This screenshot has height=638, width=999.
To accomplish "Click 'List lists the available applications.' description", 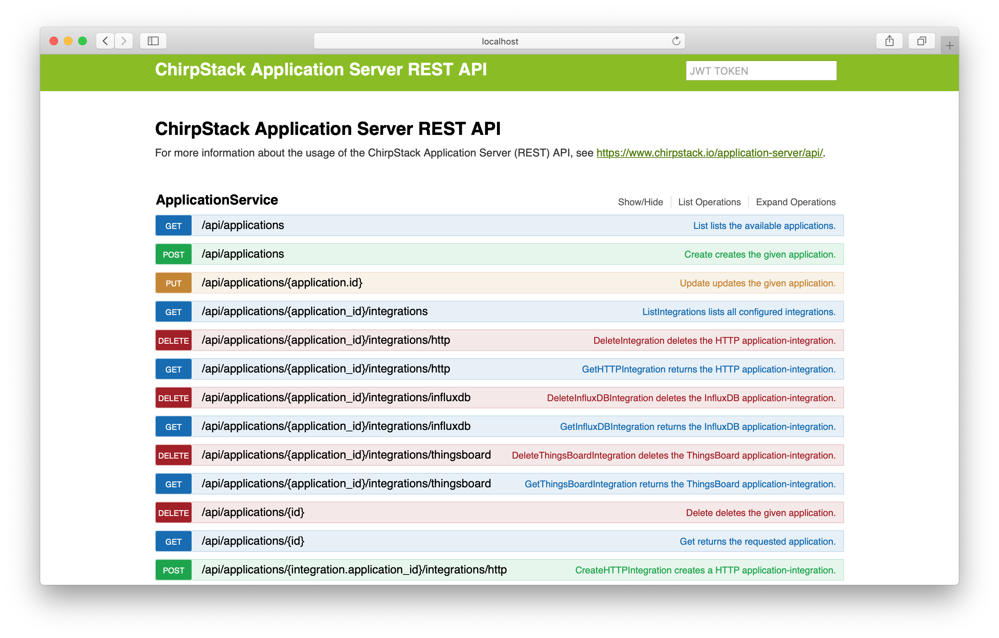I will tap(764, 226).
